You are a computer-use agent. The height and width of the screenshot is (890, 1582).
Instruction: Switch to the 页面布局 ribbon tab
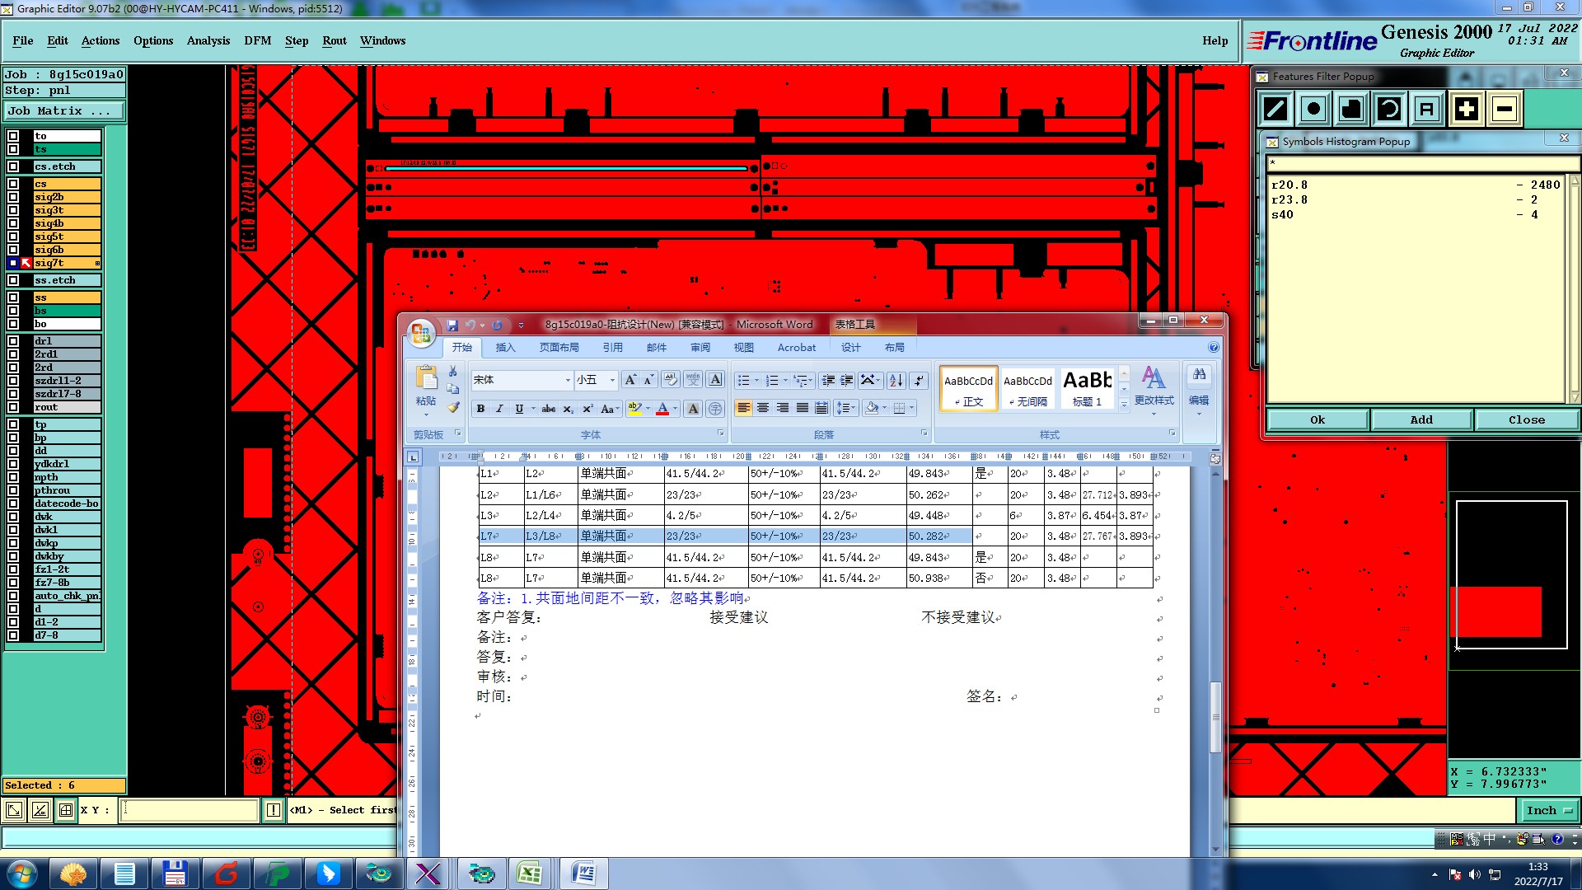[x=559, y=348]
